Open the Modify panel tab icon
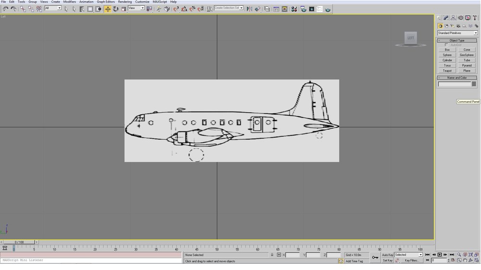Image resolution: width=481 pixels, height=270 pixels. pos(446,18)
